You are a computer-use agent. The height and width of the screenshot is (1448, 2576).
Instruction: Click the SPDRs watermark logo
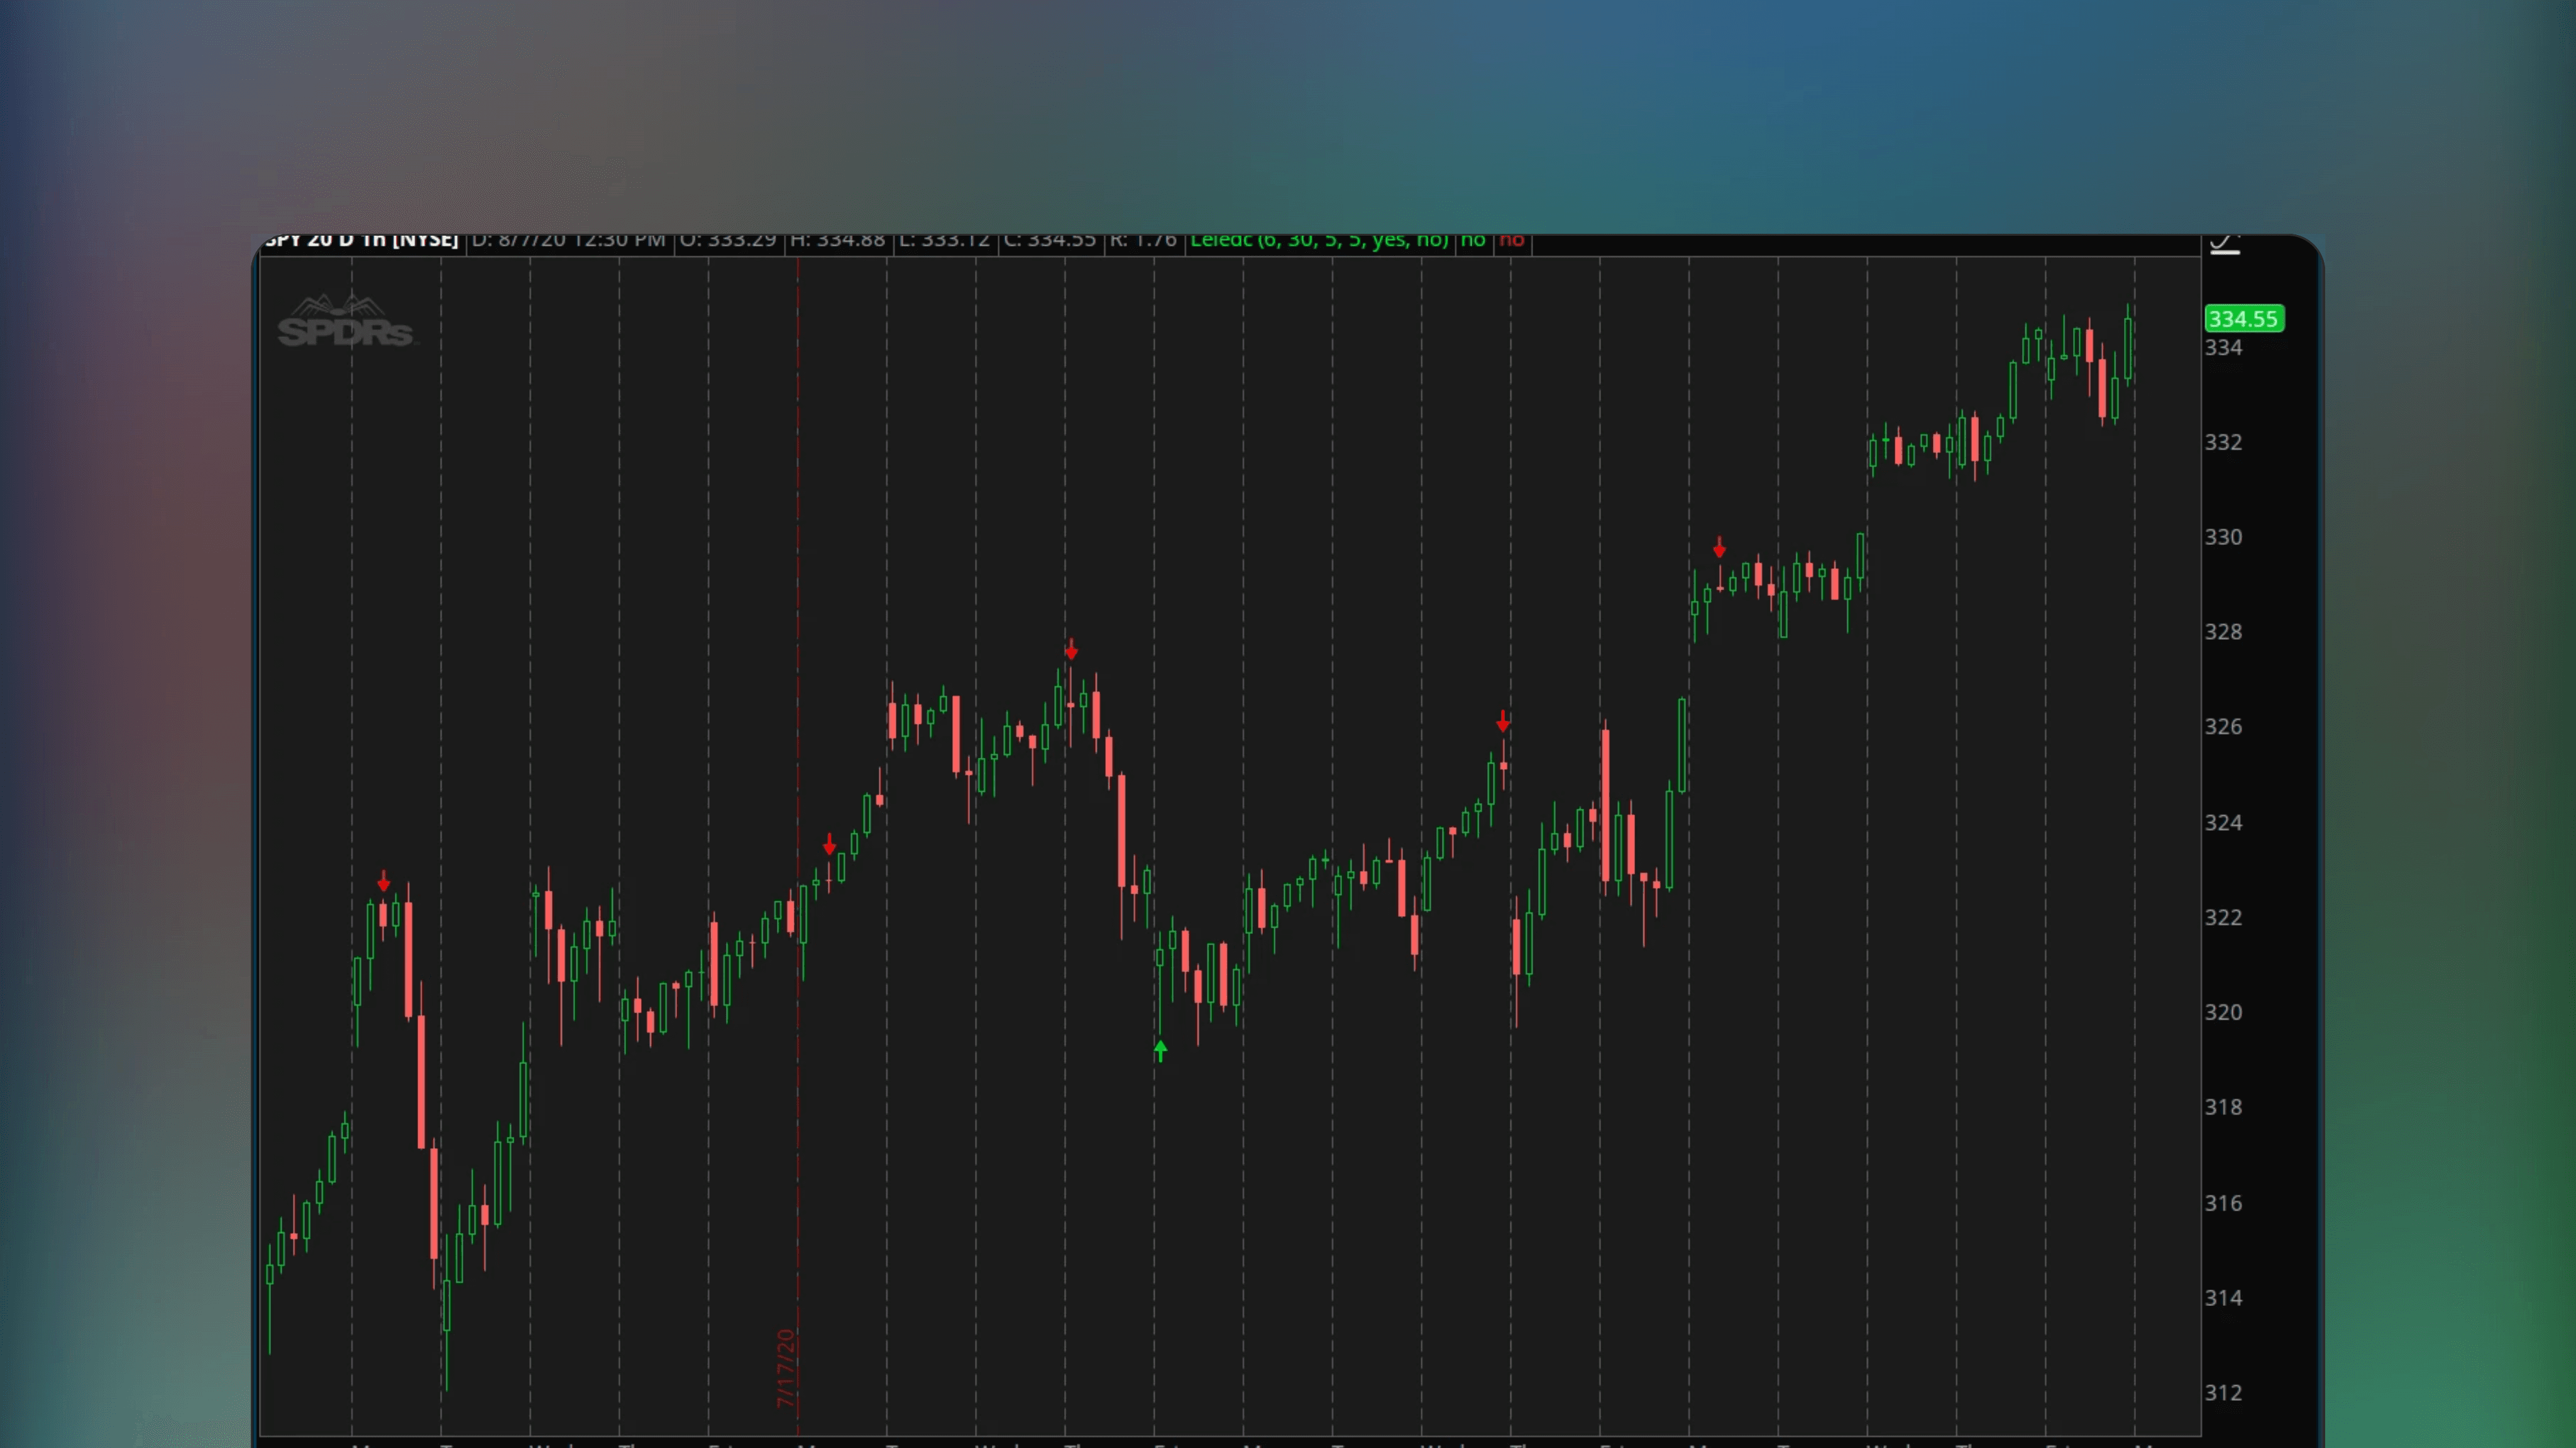click(345, 320)
